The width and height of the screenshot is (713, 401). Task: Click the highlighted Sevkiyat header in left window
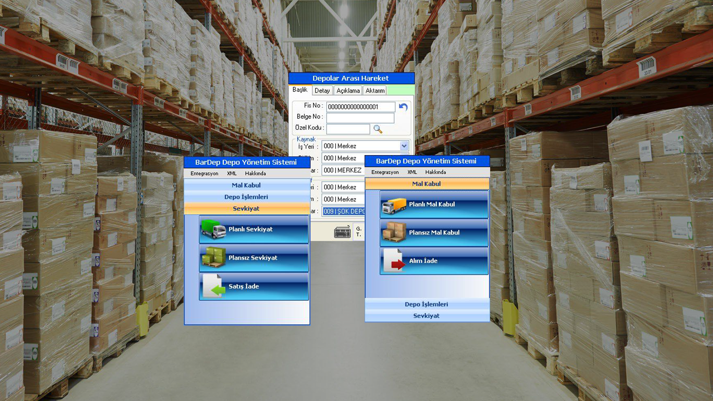coord(246,209)
